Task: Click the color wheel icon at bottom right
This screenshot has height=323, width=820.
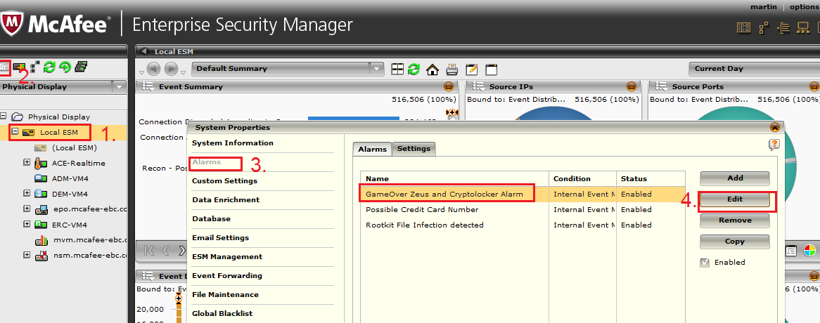Action: point(809,250)
